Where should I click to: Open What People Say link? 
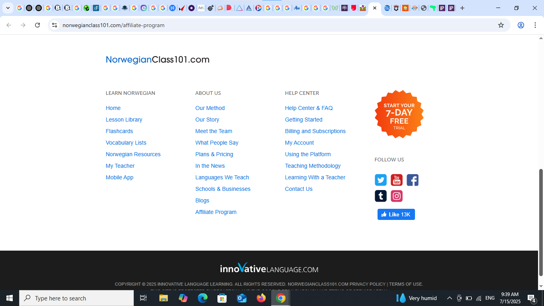(x=217, y=143)
